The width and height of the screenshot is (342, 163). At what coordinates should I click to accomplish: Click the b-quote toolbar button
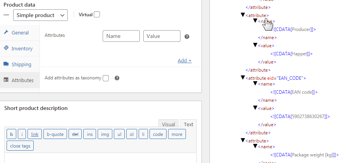click(x=55, y=134)
